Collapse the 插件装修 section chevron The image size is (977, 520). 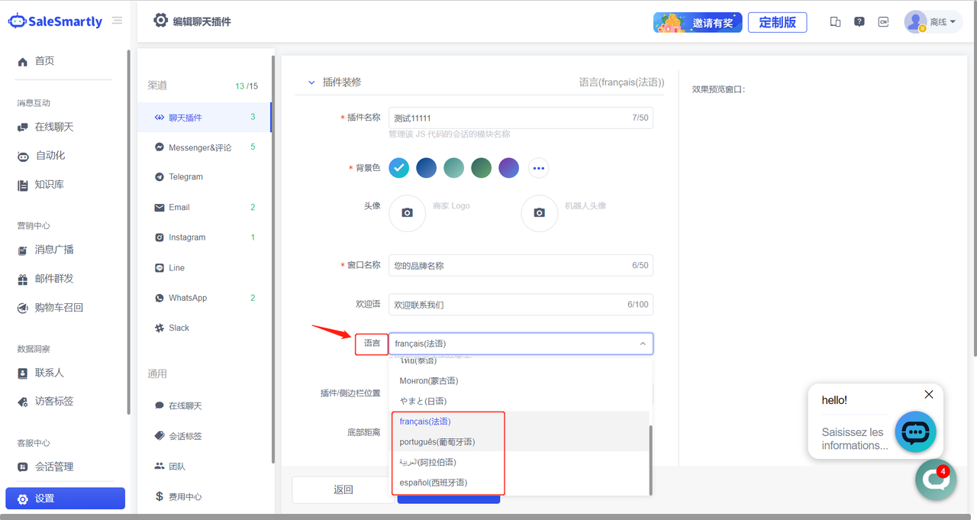tap(311, 82)
